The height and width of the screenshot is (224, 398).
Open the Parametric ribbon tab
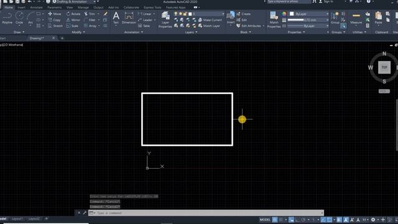coord(55,7)
